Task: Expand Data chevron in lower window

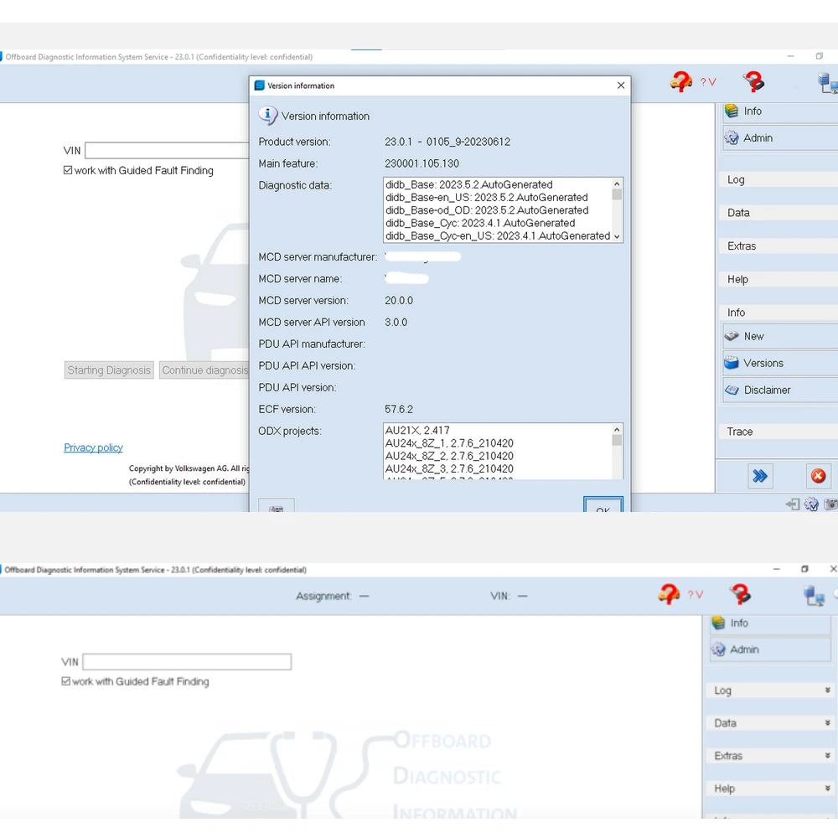Action: click(827, 723)
